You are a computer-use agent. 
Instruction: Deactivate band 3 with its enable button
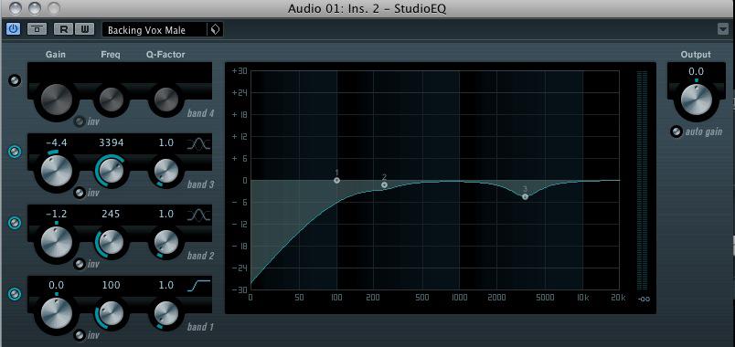(16, 152)
